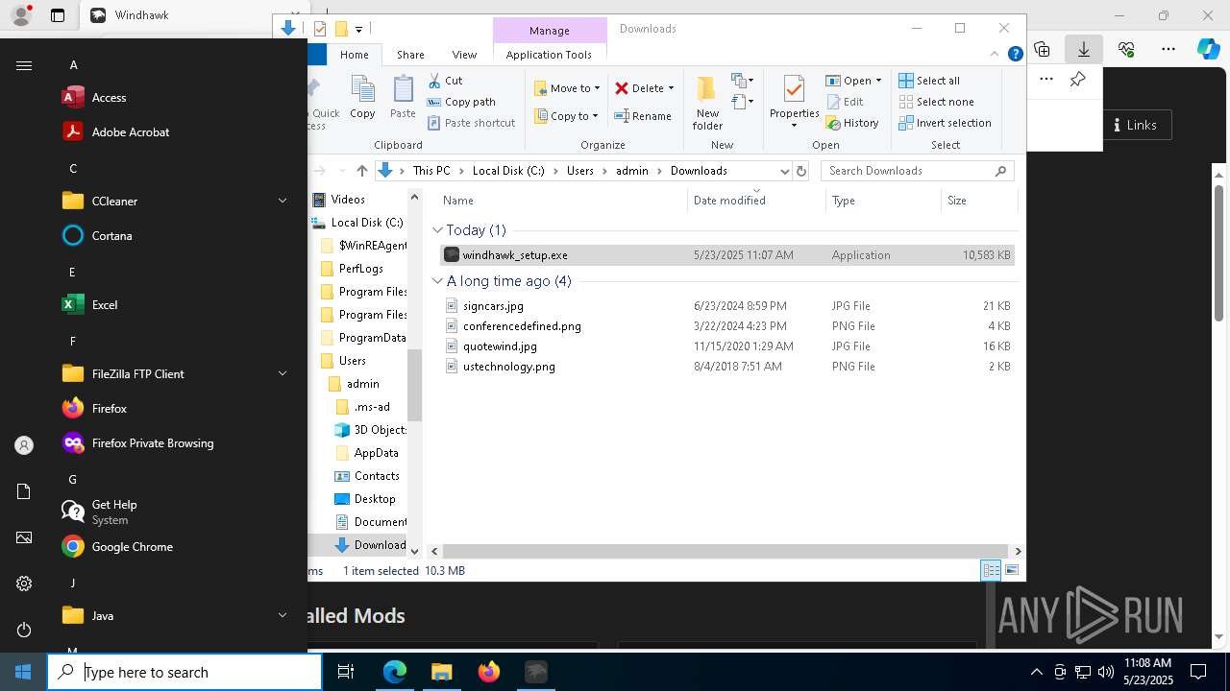Switch to the View ribbon tab
The width and height of the screenshot is (1230, 691).
pyautogui.click(x=464, y=55)
